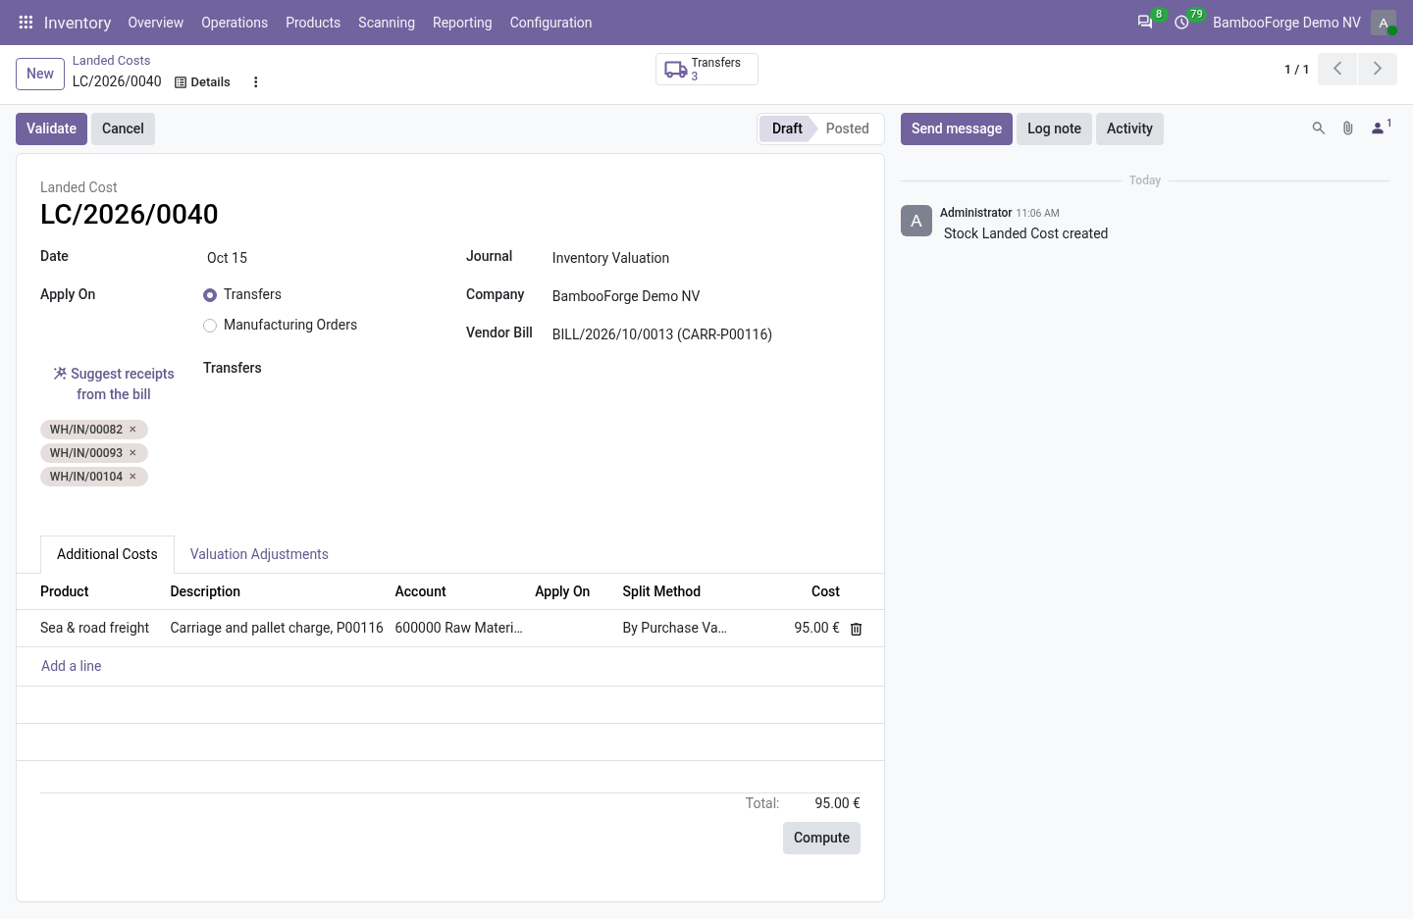Open the Transfers smart button

[x=706, y=70]
